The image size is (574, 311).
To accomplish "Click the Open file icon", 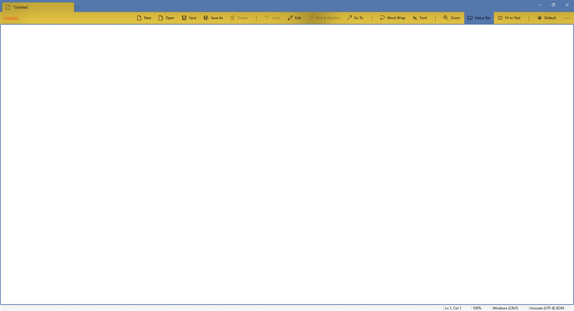I will [x=161, y=18].
